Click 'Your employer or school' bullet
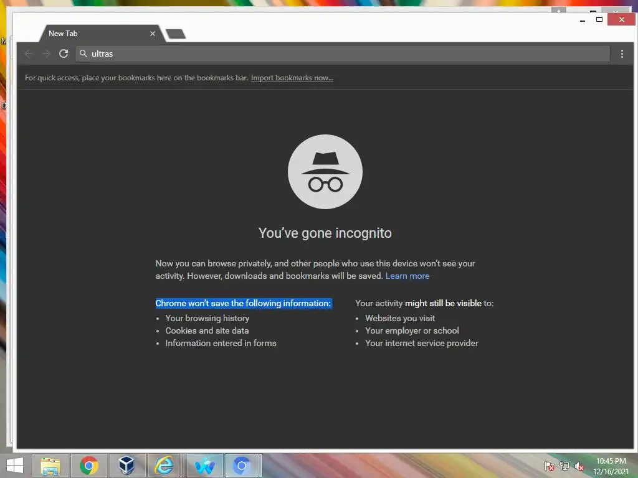The image size is (638, 478). click(412, 330)
